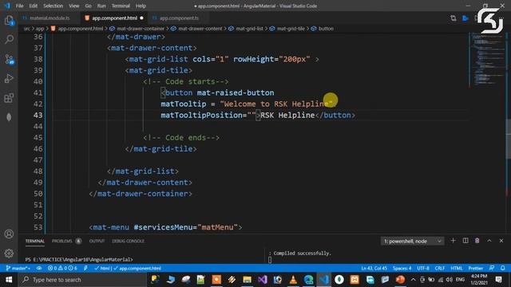This screenshot has height=287, width=511.
Task: Click mat-grid-tile in breadcrumb
Action: (x=291, y=29)
